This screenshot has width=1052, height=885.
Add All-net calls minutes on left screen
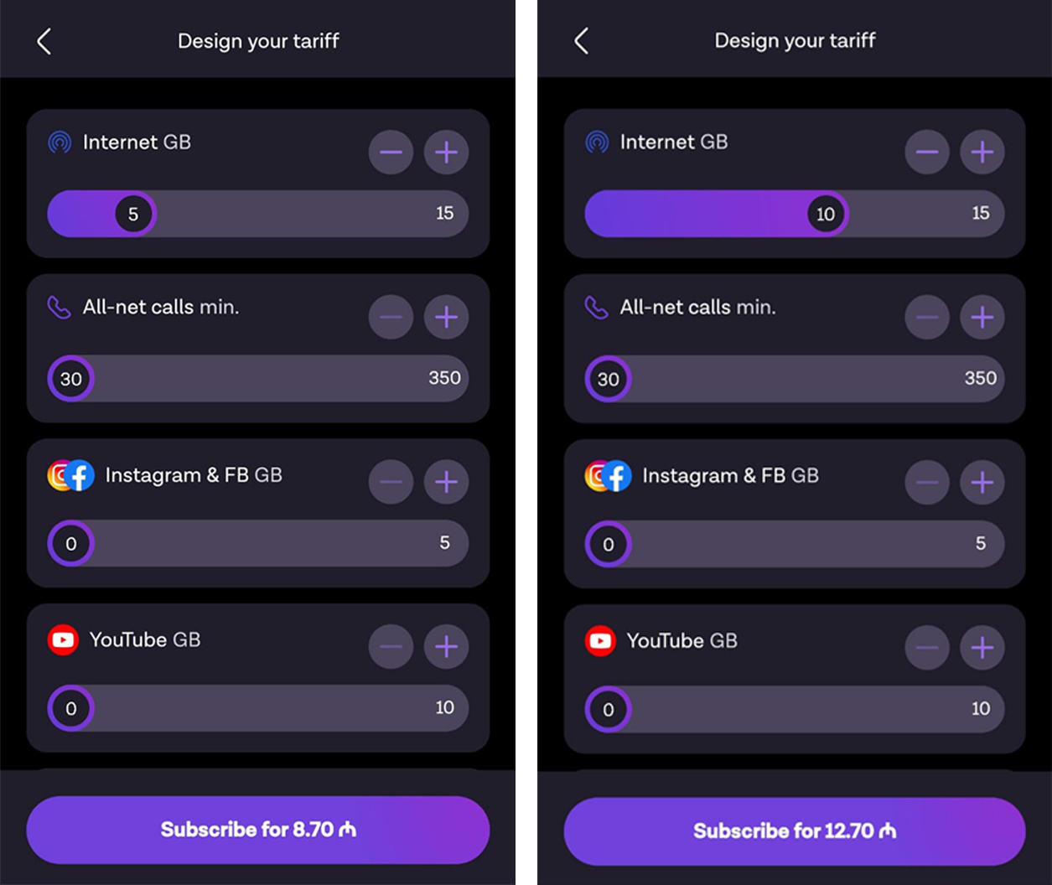(x=446, y=317)
